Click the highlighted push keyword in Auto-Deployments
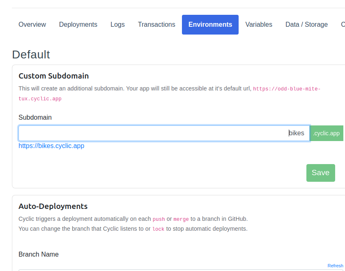Screen dimensions: 345x271 159,219
